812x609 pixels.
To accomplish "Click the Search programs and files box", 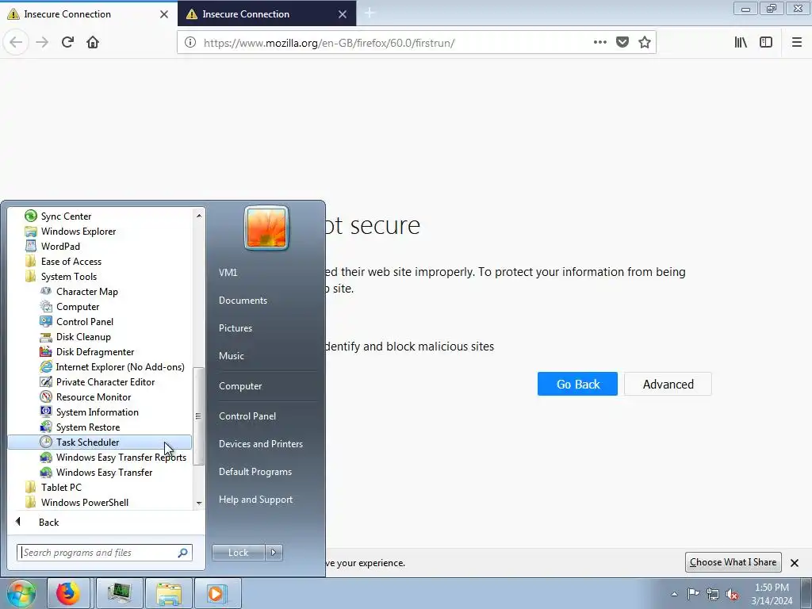I will (x=104, y=553).
